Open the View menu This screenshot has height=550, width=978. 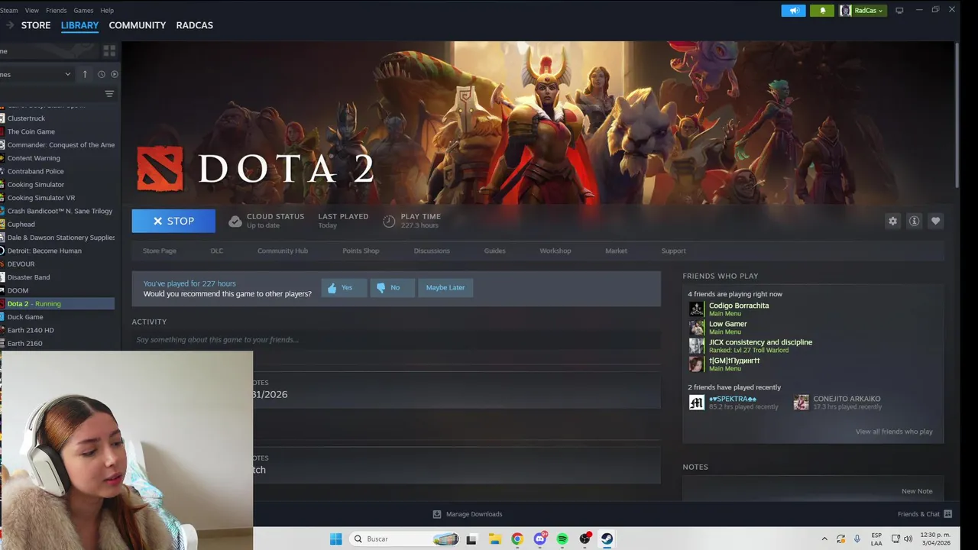click(32, 10)
